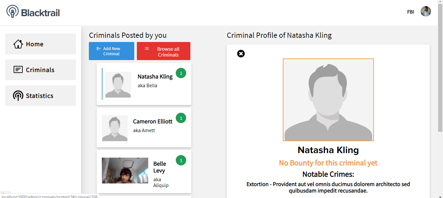This screenshot has height=198, width=443.
Task: Open the Statistics menu item
Action: click(41, 96)
